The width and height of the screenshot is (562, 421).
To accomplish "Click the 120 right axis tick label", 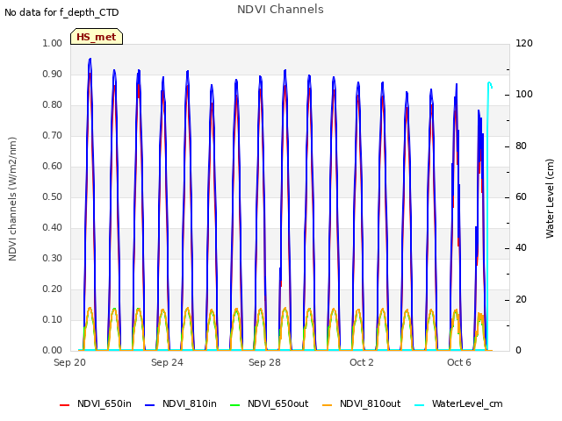I will [x=524, y=43].
